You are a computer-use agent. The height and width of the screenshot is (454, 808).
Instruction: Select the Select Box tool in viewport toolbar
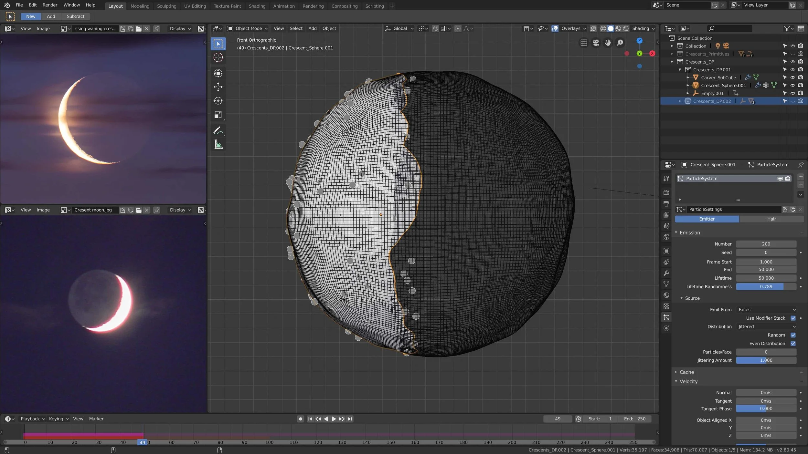[218, 44]
